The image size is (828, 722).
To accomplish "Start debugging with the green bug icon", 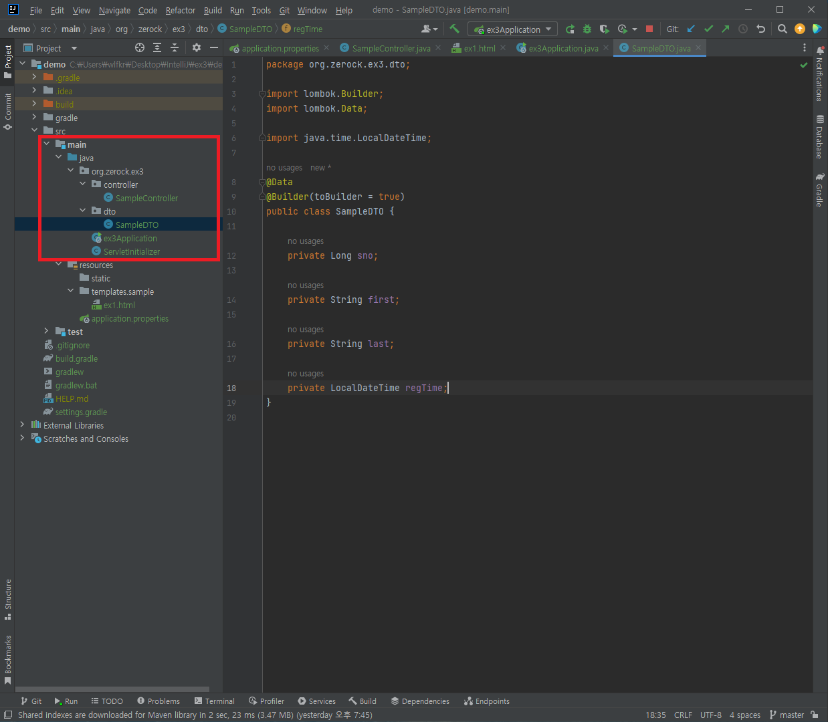I will (x=587, y=29).
